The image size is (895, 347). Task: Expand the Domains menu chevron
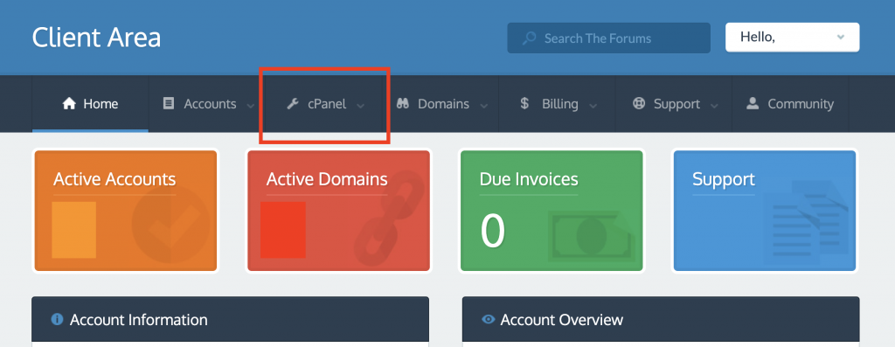tap(484, 106)
